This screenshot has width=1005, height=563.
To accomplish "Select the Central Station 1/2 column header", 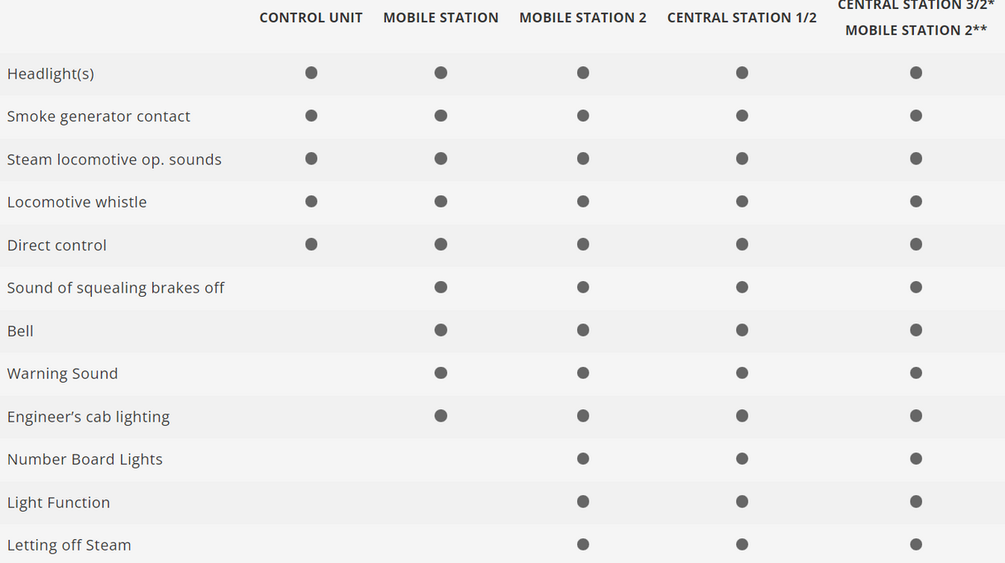I will pyautogui.click(x=742, y=17).
